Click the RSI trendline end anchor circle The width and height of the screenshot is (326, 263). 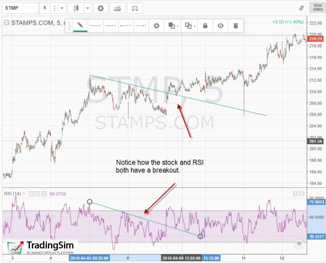[x=200, y=236]
